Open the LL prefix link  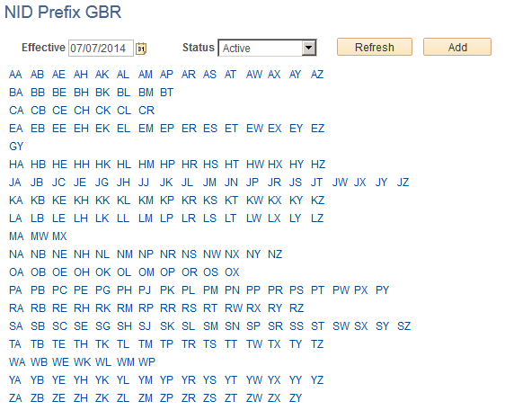pos(123,218)
